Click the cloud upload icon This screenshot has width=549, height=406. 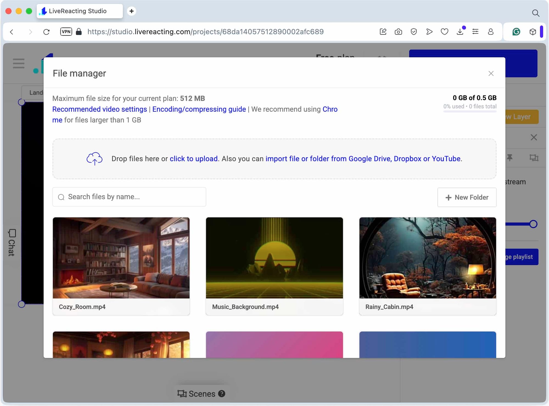coord(94,159)
